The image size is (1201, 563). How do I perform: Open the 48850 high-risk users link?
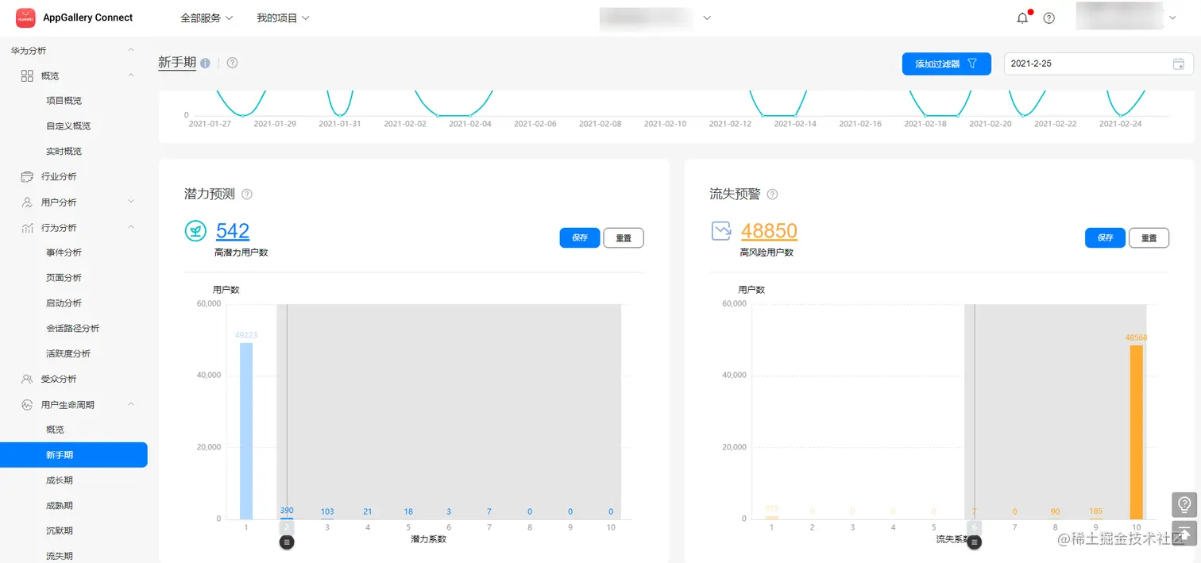click(769, 231)
